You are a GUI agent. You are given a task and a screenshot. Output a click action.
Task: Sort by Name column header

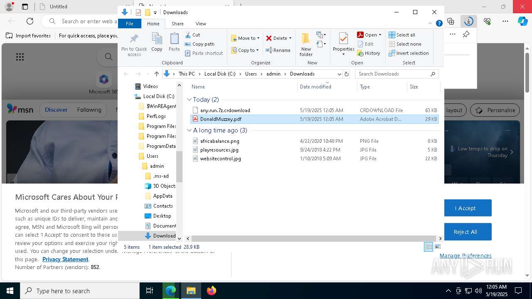coord(243,87)
